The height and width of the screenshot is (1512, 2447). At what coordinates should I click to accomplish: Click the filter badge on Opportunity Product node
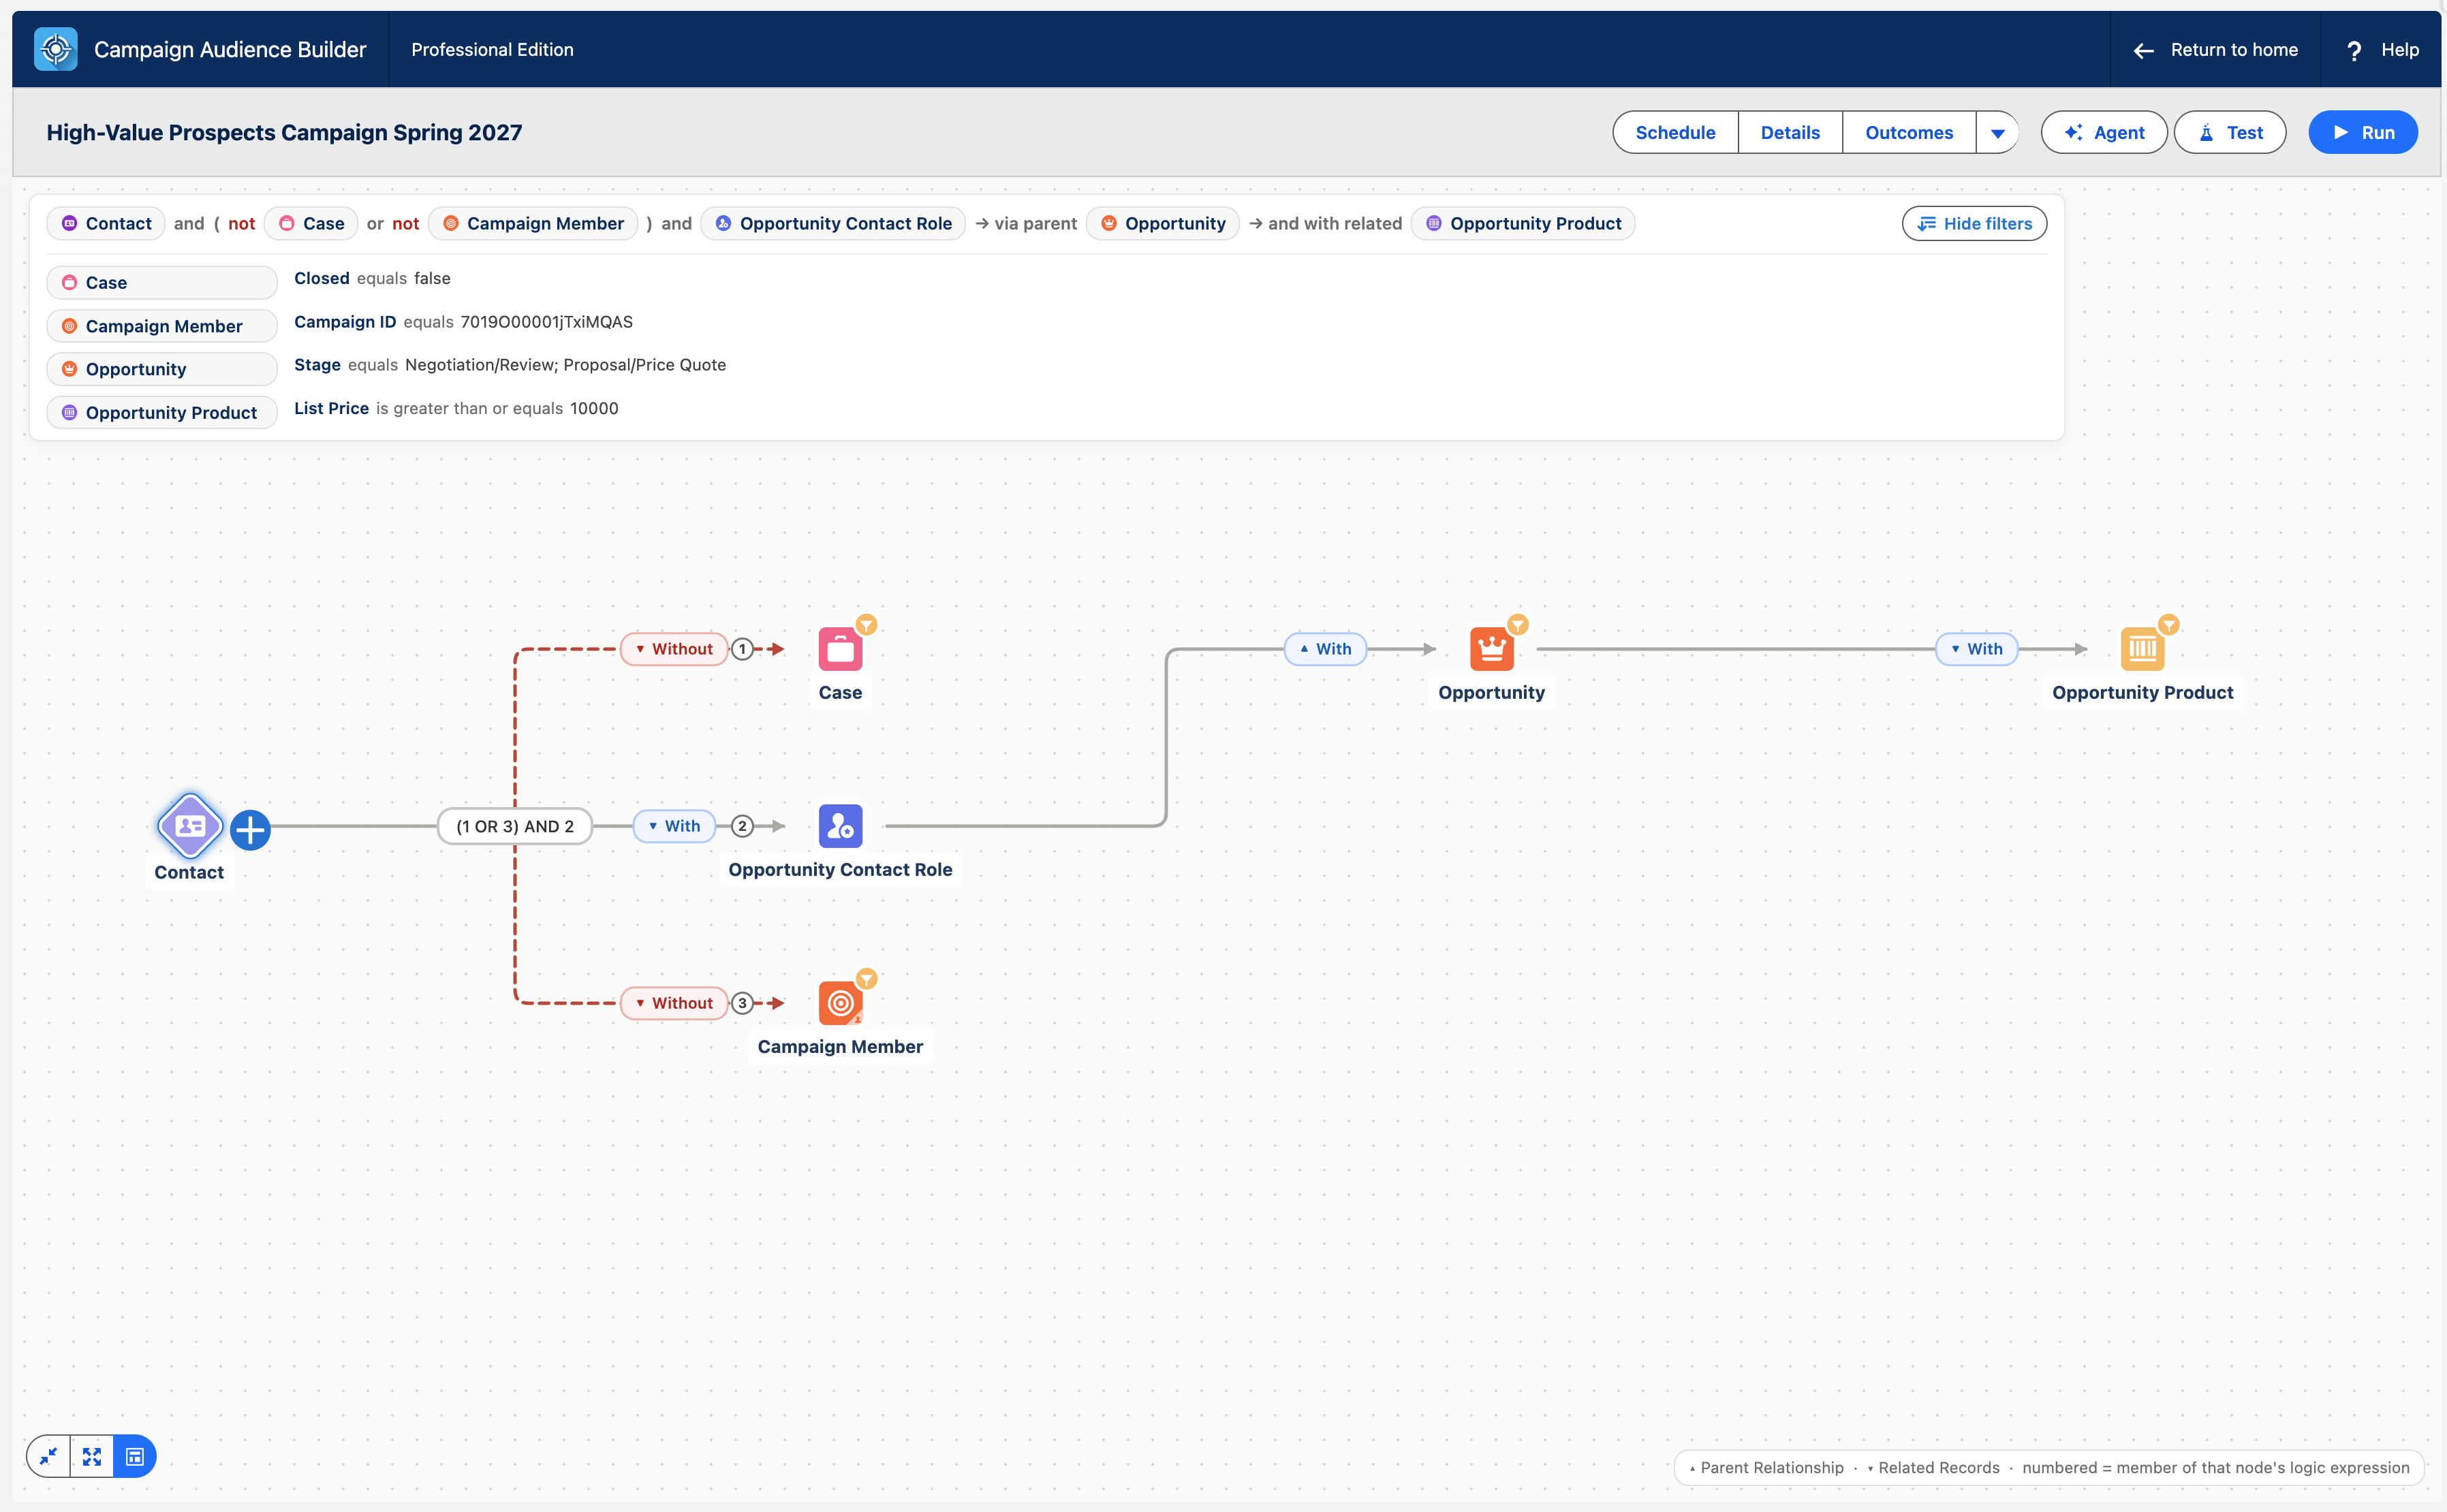click(x=2169, y=625)
